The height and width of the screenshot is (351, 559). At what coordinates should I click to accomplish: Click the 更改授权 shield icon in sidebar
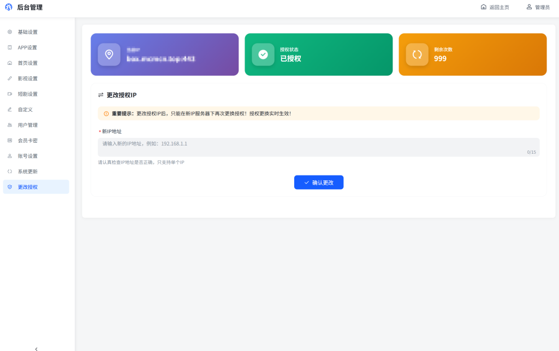pos(10,187)
